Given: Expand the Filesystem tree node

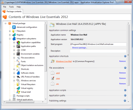Looking at the screenshot, I should pos(10,31).
